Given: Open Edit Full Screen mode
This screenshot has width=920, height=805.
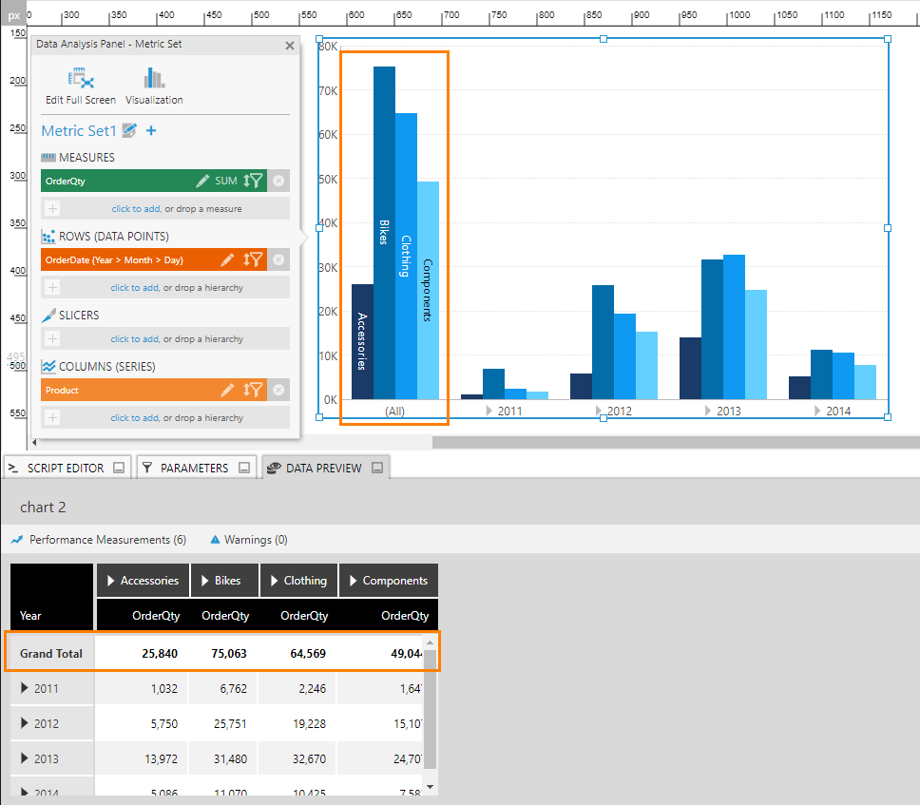Looking at the screenshot, I should pos(80,86).
